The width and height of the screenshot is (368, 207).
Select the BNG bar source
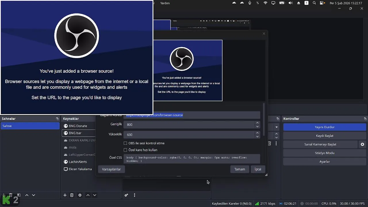tap(78, 133)
